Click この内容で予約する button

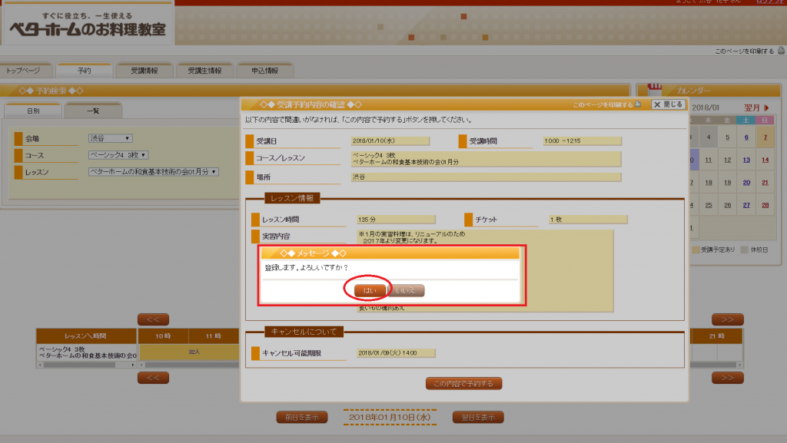(463, 384)
